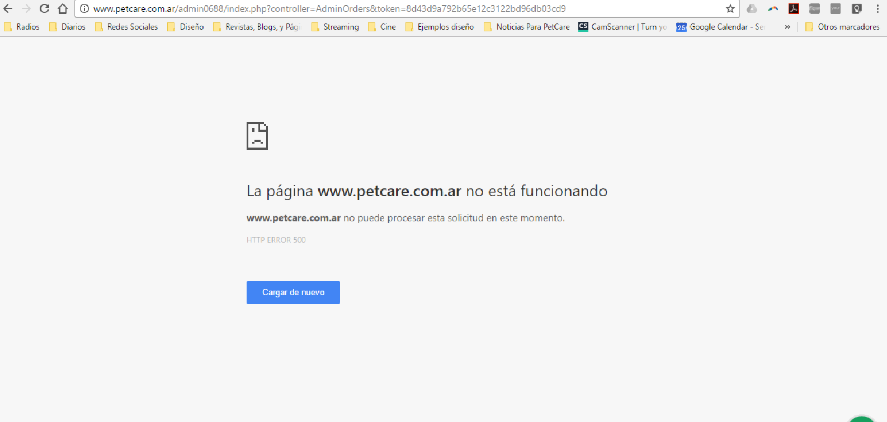This screenshot has height=422, width=887.
Task: Click the gray 'flow' extension icon
Action: click(814, 8)
